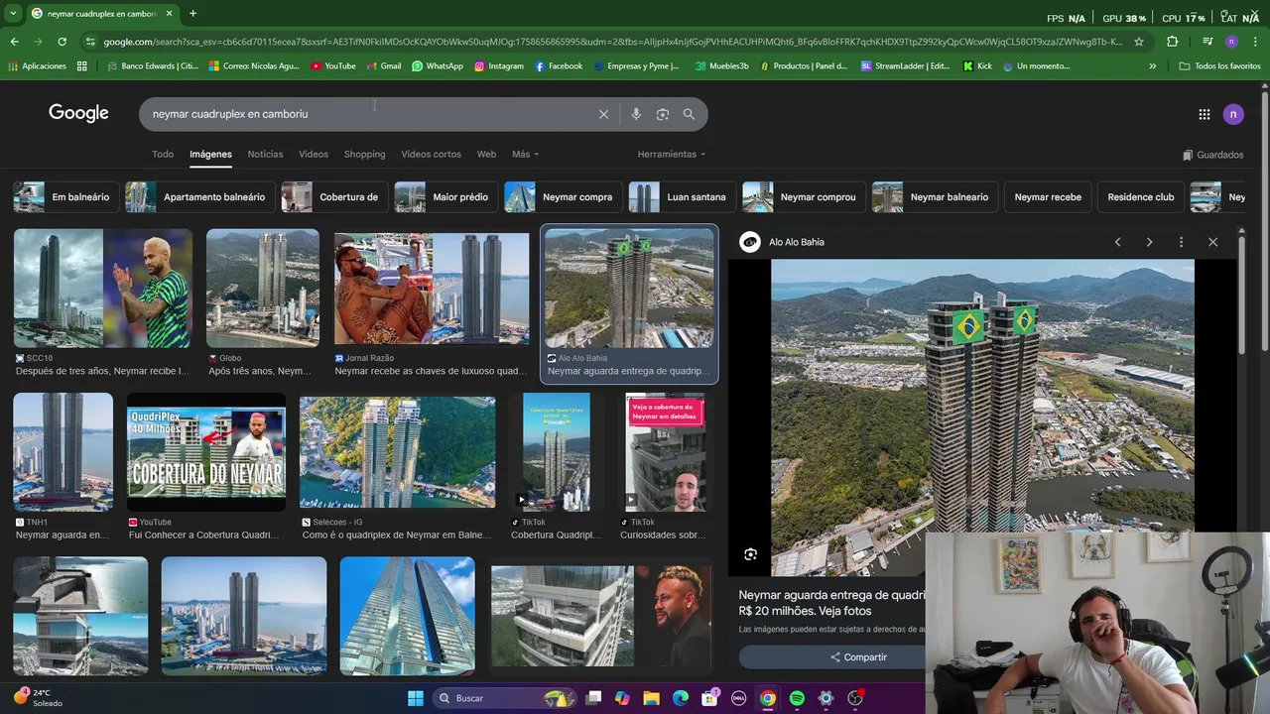
Task: Bookmark this page with the star
Action: 1139,42
